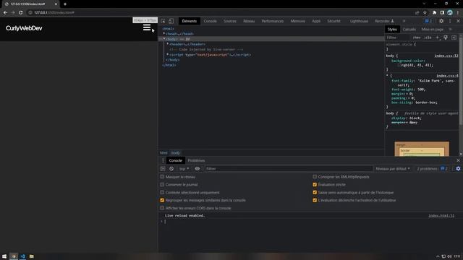The image size is (463, 260).
Task: Toggle évaluation déclenche l'activation de l'utilisateur checkbox
Action: 315,200
